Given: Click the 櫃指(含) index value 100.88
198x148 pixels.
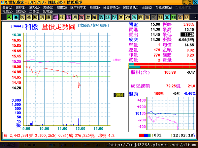Looking at the screenshot, I should [x=170, y=72].
